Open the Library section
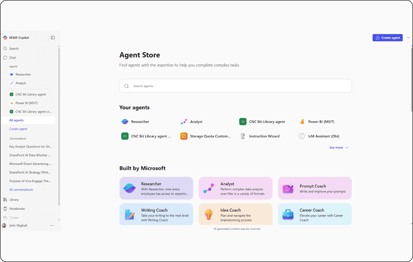Viewport: 413px width, 262px height. pyautogui.click(x=15, y=200)
